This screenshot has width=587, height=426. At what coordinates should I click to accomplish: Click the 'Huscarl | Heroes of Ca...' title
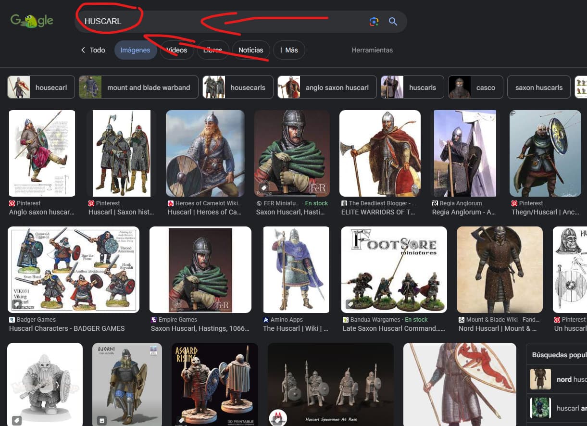tap(203, 212)
